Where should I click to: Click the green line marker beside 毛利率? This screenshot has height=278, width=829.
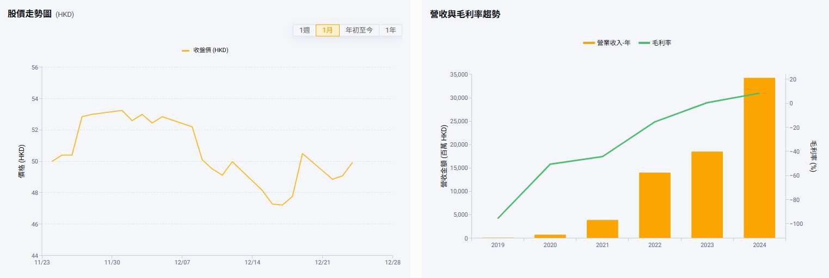pos(644,42)
